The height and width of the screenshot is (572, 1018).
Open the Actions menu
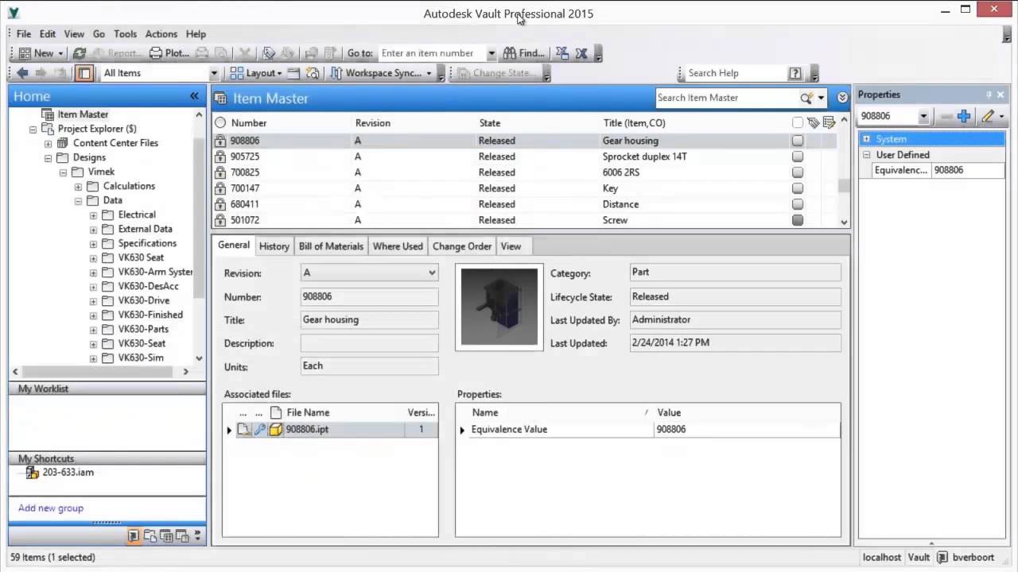[x=161, y=34]
